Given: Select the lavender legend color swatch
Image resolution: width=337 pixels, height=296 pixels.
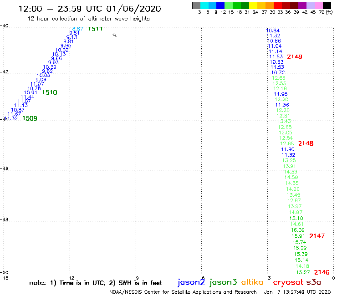Looking at the screenshot, I should tap(311, 5).
